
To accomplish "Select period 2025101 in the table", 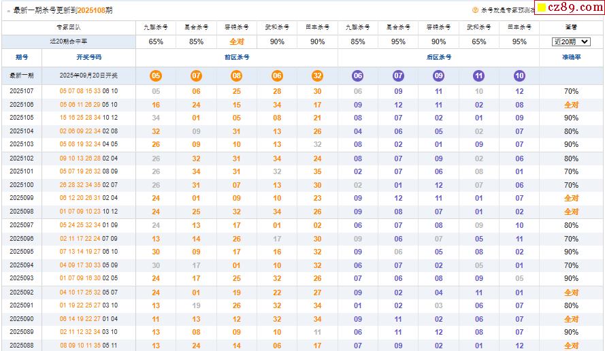I will (x=22, y=171).
